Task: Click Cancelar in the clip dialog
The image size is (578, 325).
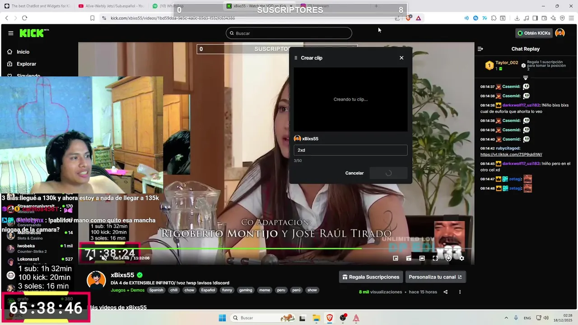Action: pyautogui.click(x=354, y=173)
